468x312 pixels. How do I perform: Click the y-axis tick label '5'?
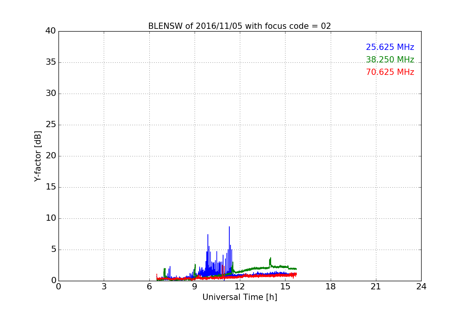(53, 249)
